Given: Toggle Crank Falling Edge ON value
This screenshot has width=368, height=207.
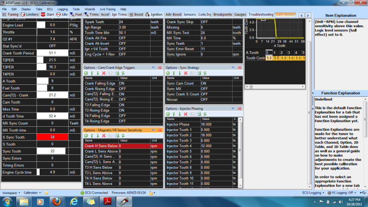Looking at the screenshot, I should coord(134,83).
